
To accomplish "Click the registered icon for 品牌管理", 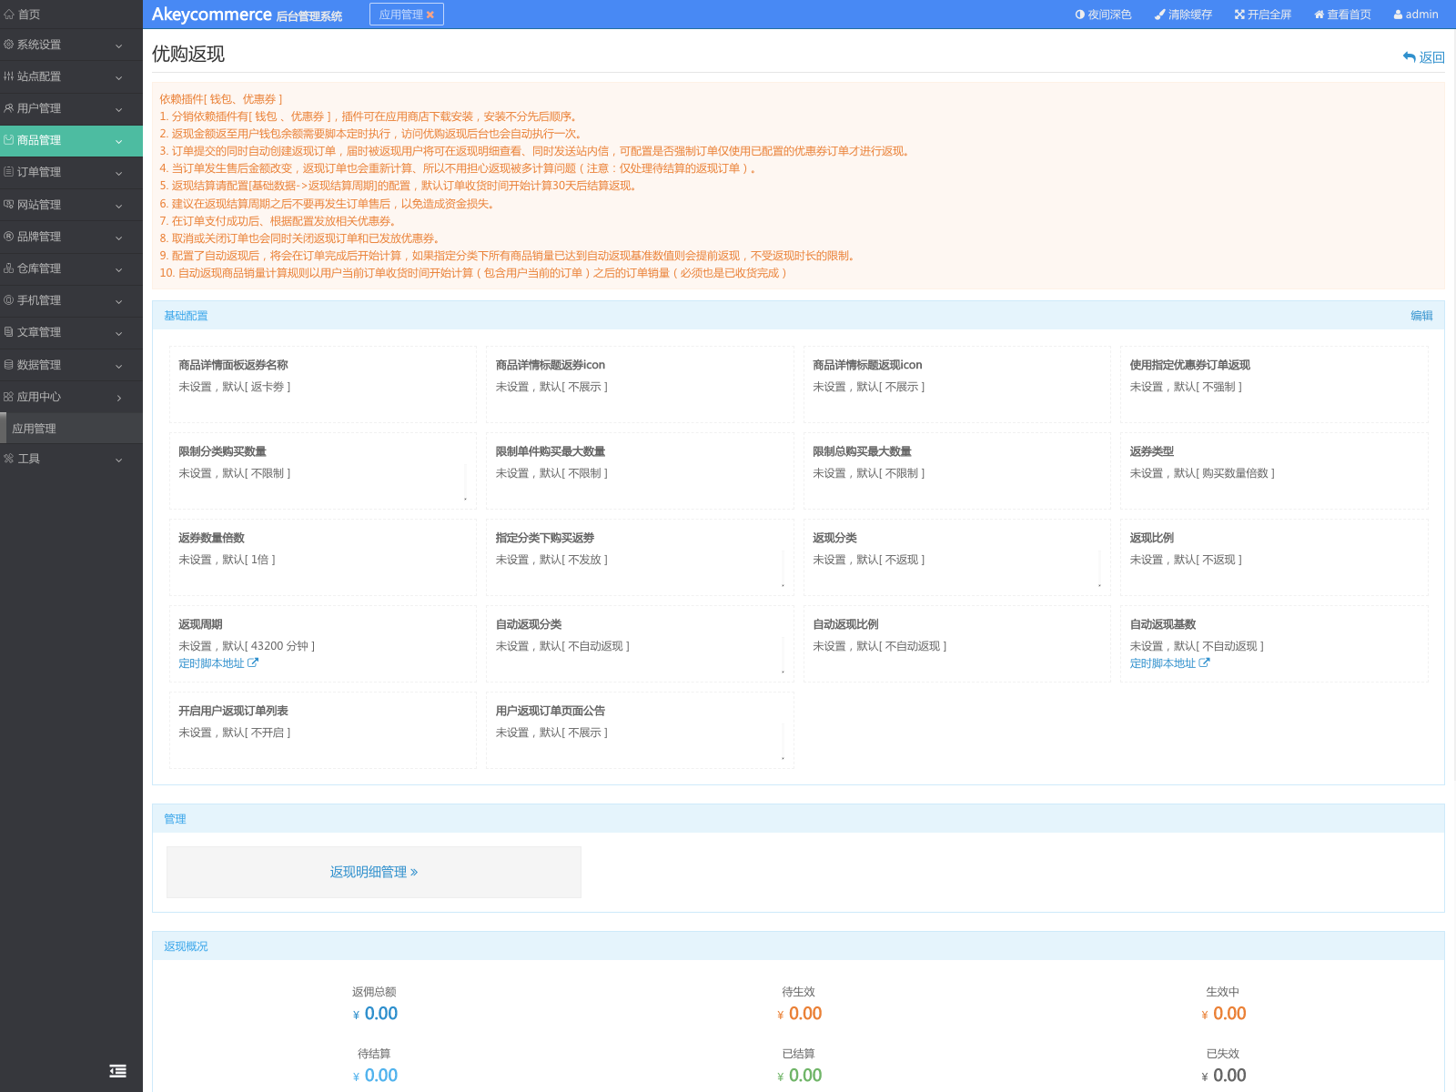I will 9,237.
